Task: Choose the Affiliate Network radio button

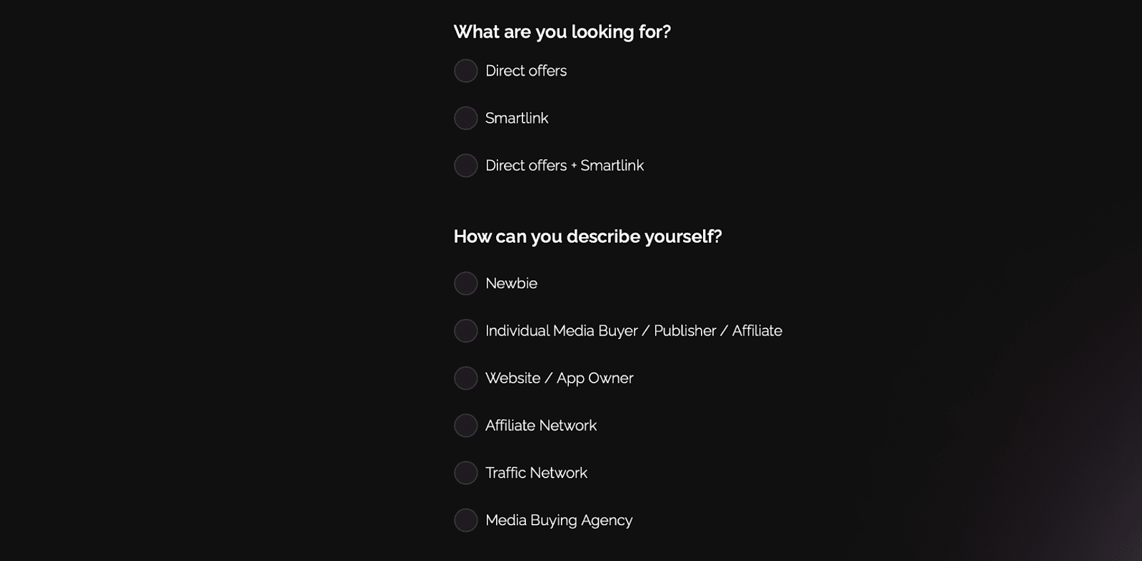Action: (465, 425)
